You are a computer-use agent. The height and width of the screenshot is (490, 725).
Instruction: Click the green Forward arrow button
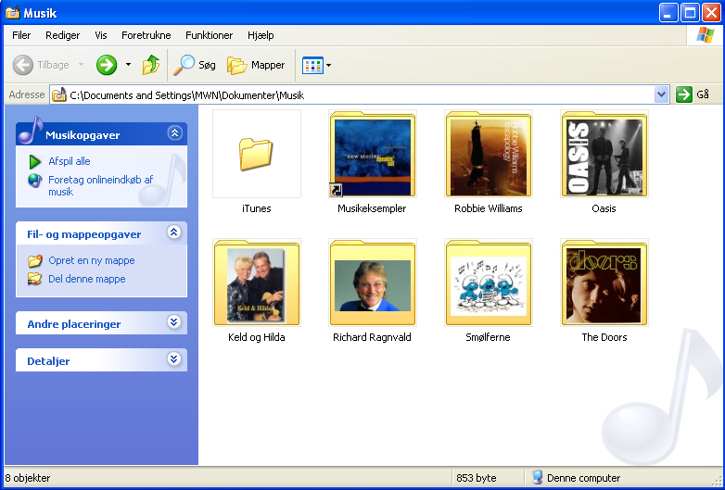click(x=107, y=65)
